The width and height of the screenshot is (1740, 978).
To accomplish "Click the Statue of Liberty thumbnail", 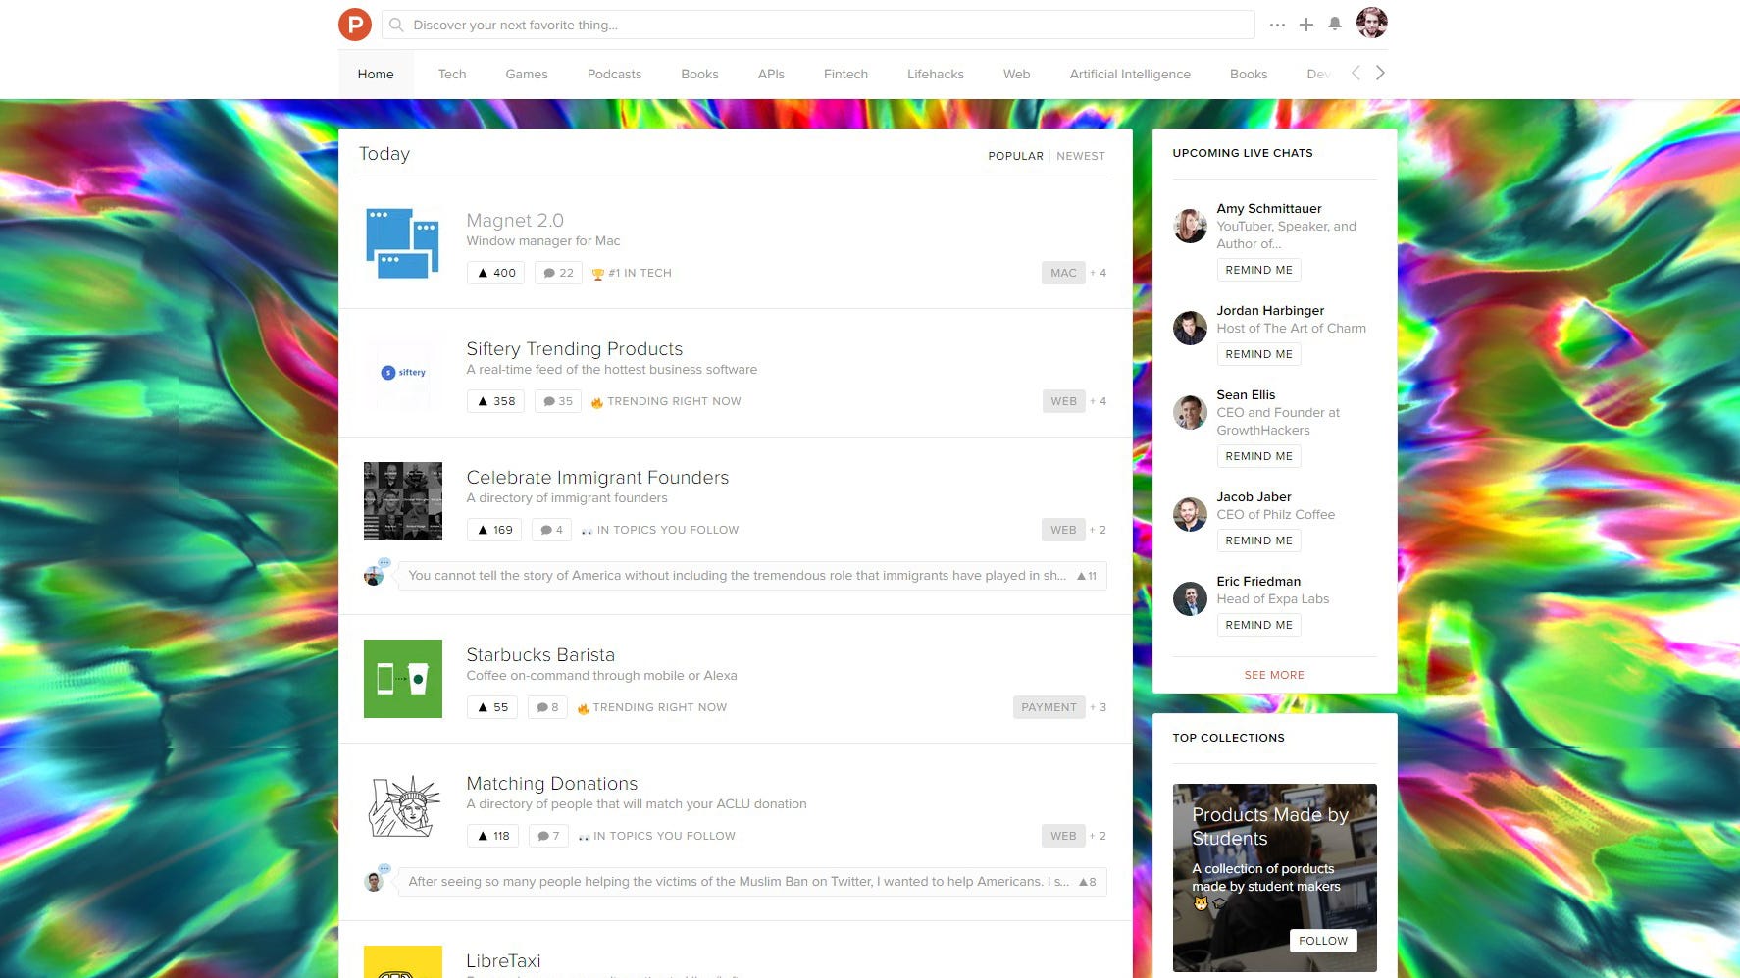I will click(x=402, y=807).
